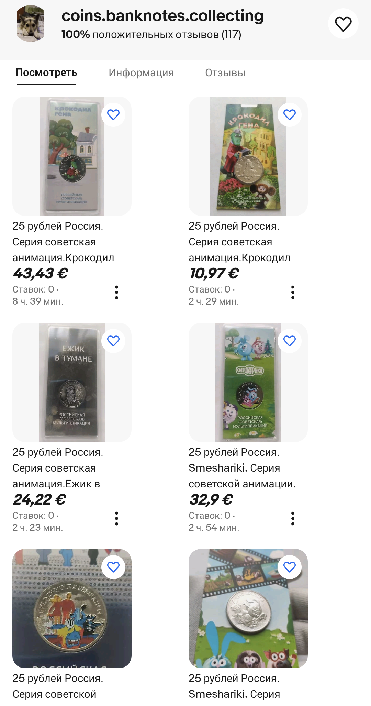Open the Отзывы tab

click(225, 73)
